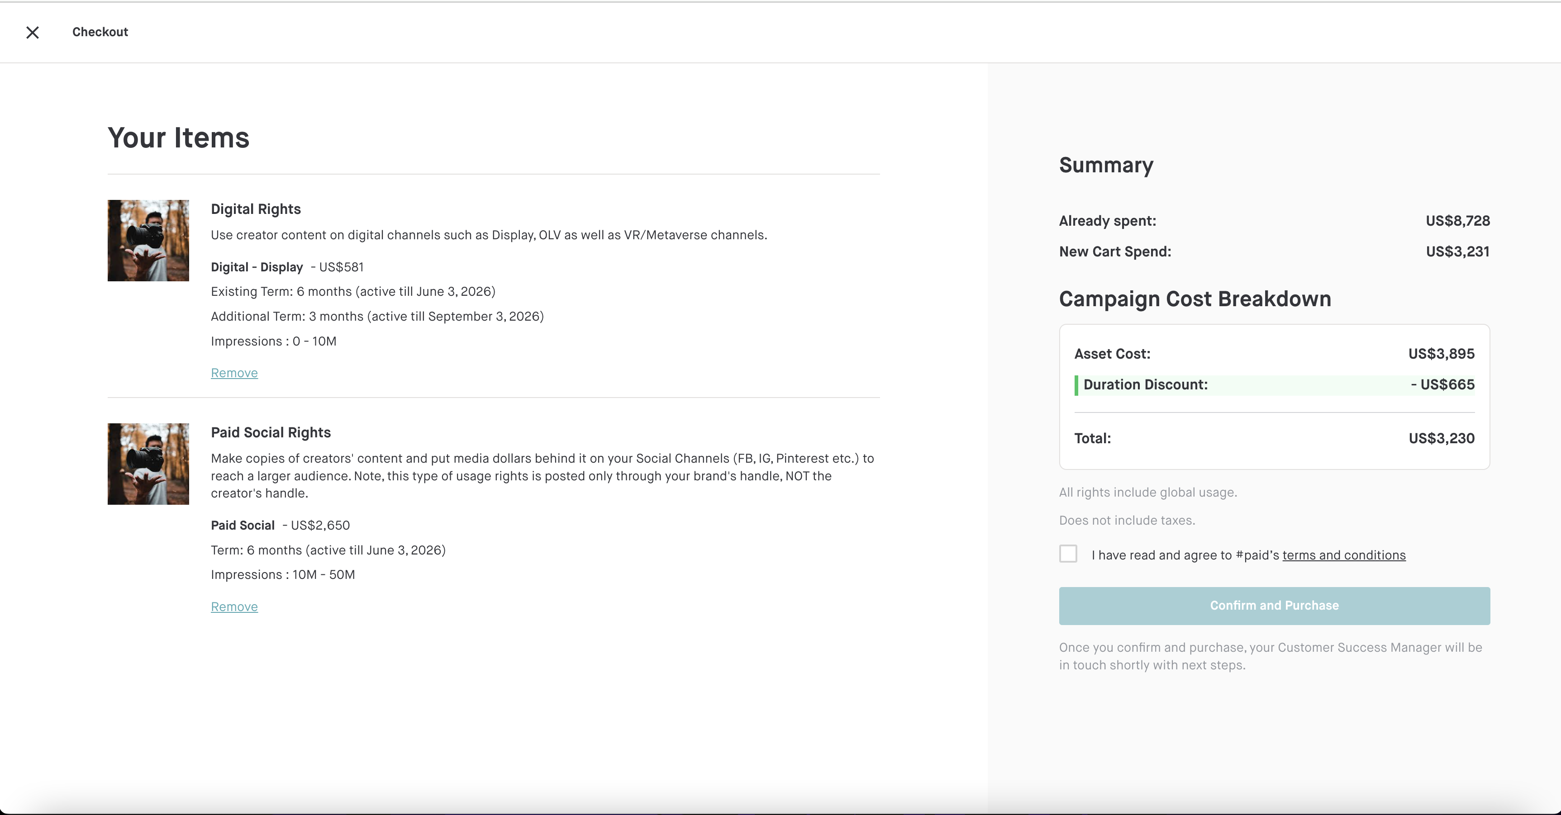Click the Paid Social Rights product thumbnail
Viewport: 1561px width, 815px height.
pyautogui.click(x=148, y=464)
